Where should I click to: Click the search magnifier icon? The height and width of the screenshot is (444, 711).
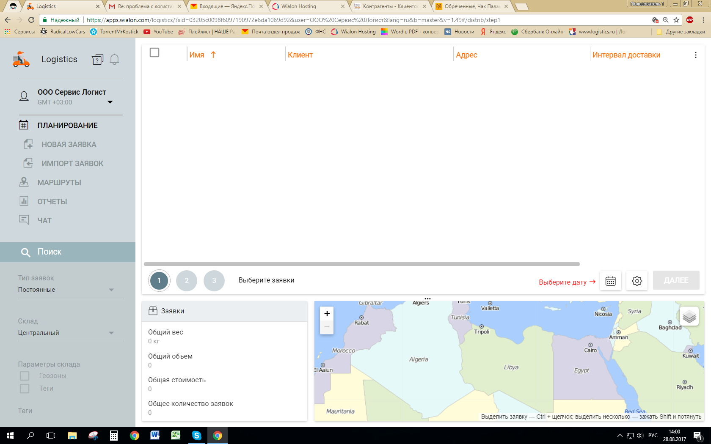[x=25, y=252]
